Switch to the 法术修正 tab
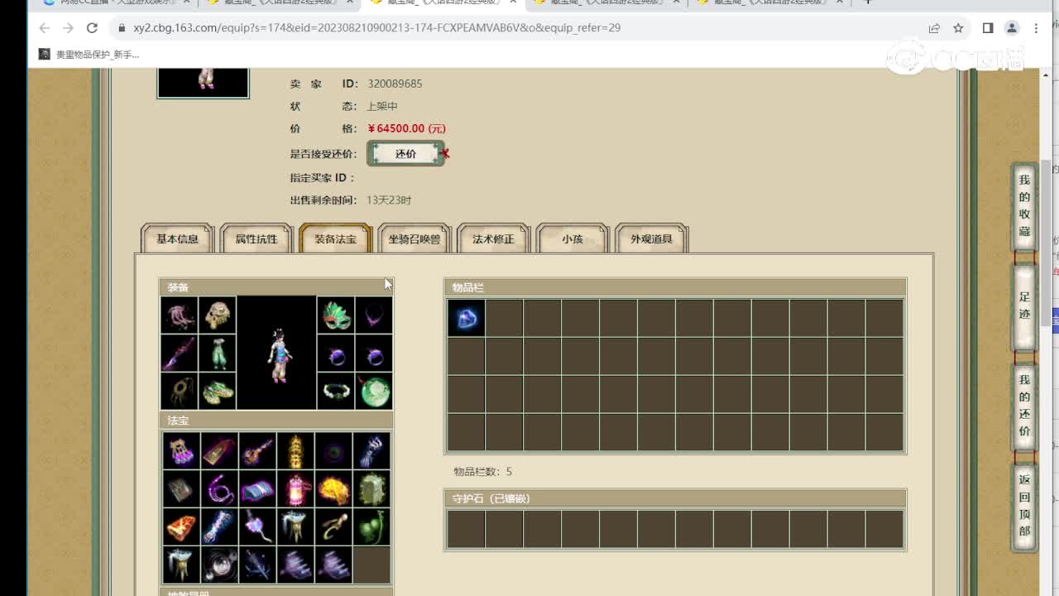1059x596 pixels. point(493,239)
